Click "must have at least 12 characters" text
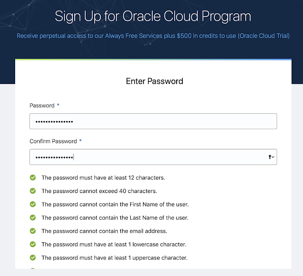 [x=103, y=178]
